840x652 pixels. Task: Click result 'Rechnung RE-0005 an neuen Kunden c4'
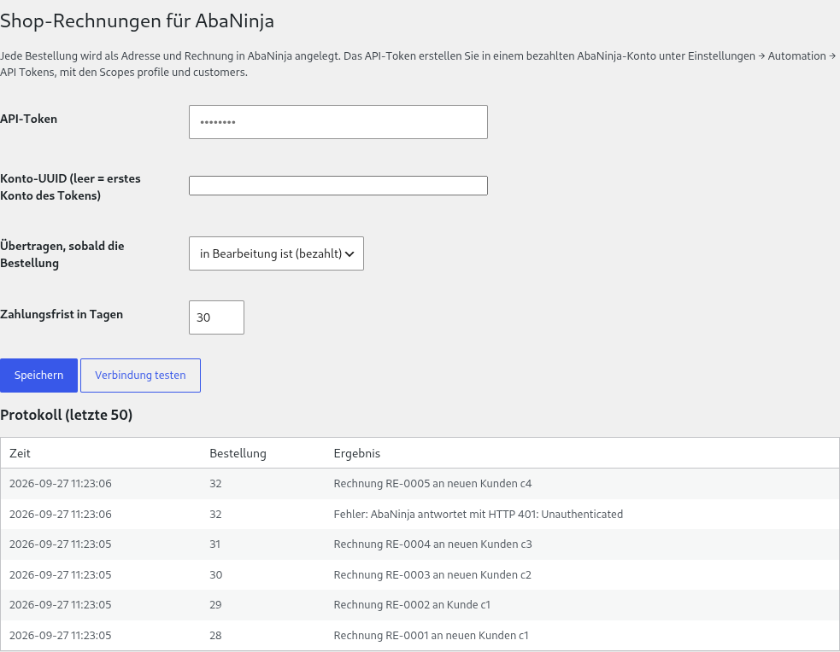[432, 484]
